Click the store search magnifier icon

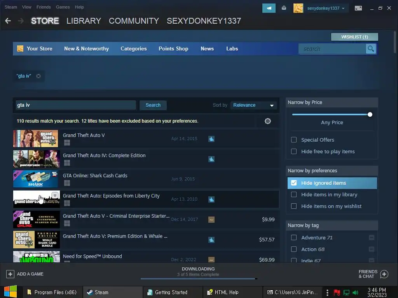coord(371,49)
